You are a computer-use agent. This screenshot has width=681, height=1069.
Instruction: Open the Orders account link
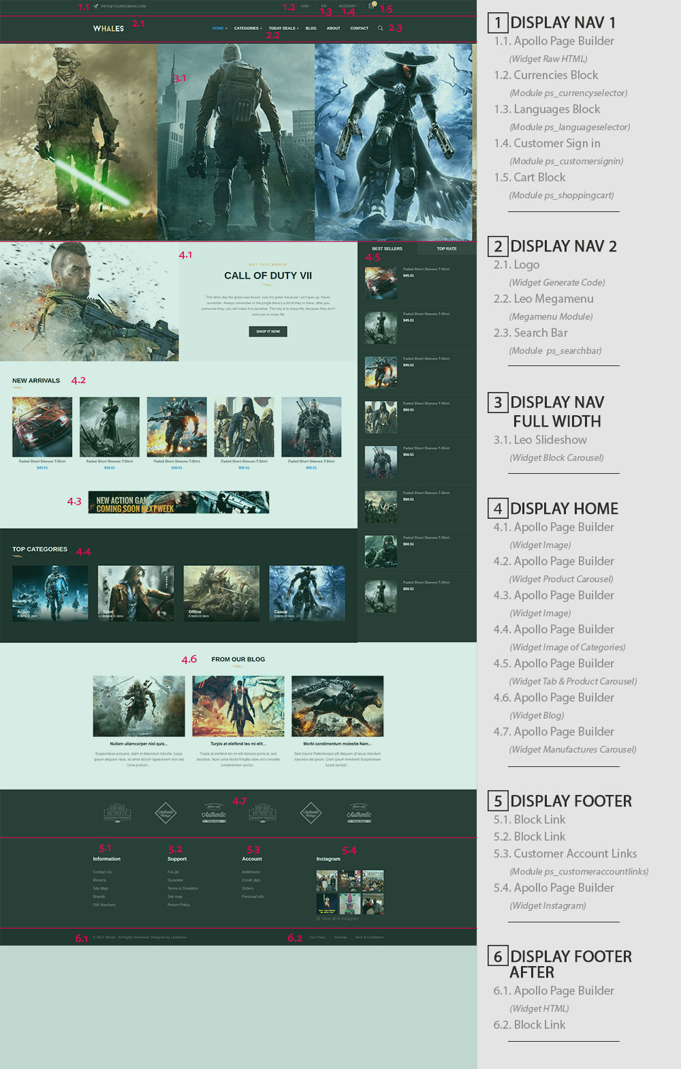[247, 888]
